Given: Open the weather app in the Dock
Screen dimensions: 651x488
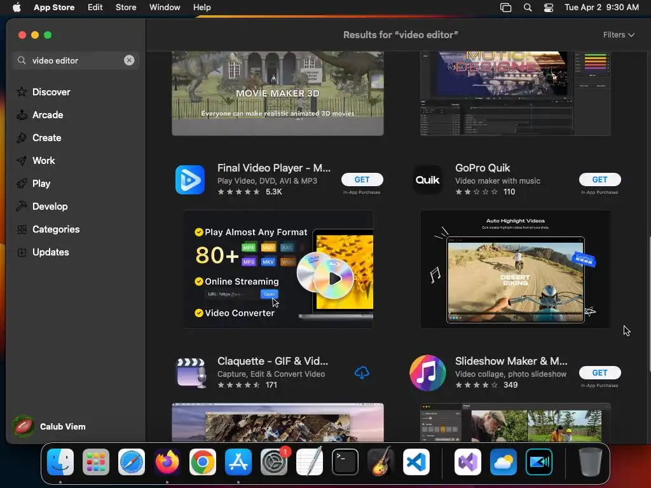Looking at the screenshot, I should coord(504,462).
